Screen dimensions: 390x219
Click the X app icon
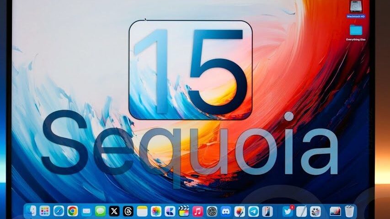click(x=114, y=211)
